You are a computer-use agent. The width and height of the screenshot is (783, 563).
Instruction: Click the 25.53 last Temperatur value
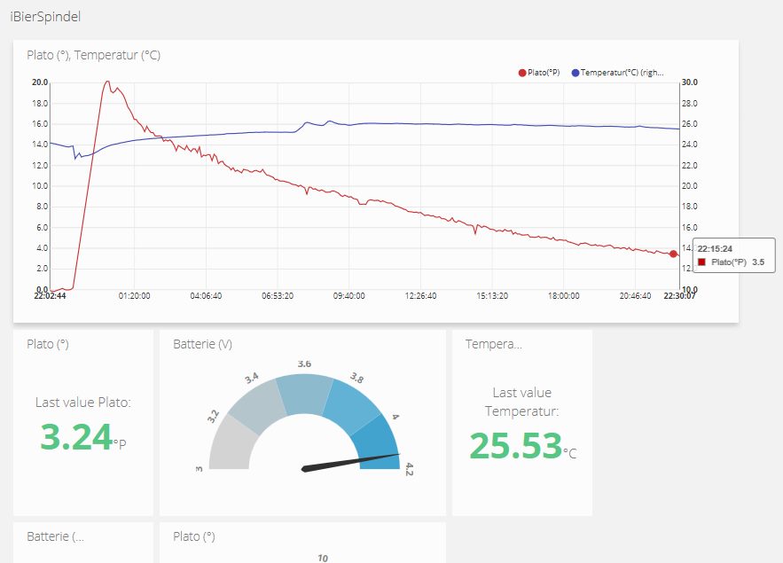[x=515, y=445]
